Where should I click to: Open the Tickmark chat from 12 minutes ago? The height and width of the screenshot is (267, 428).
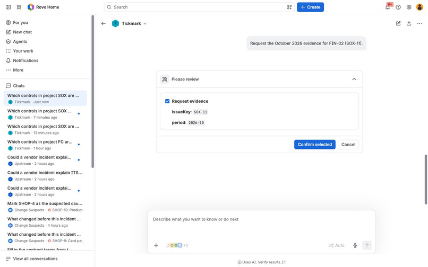click(45, 129)
